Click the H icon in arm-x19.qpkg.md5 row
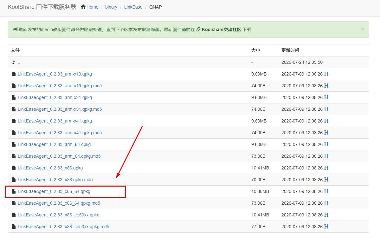The width and height of the screenshot is (380, 238). 326,86
